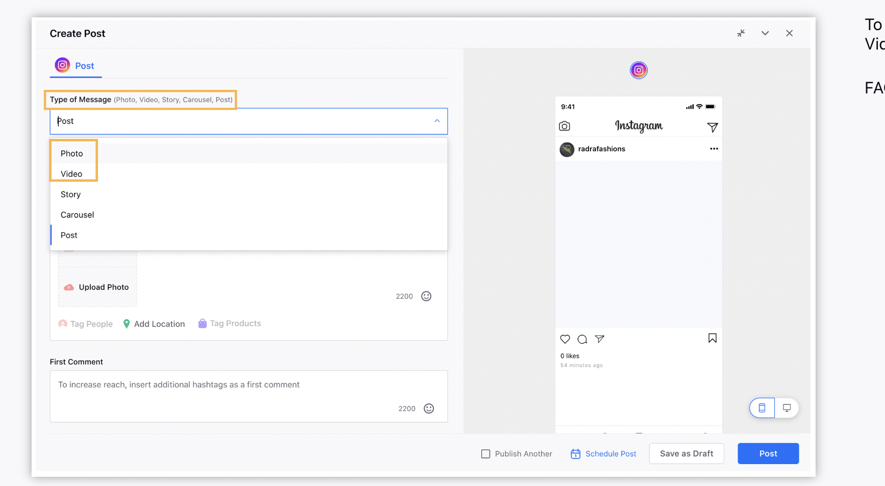Screen dimensions: 885x486
Task: Click the 54 minutes ago timestamp
Action: coord(581,365)
